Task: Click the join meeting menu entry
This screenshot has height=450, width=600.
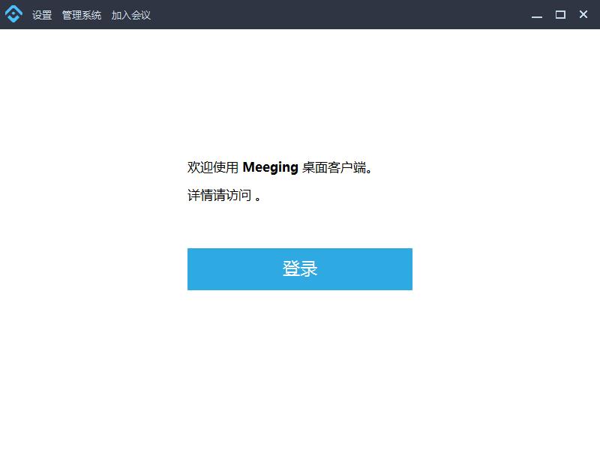Action: pyautogui.click(x=130, y=14)
